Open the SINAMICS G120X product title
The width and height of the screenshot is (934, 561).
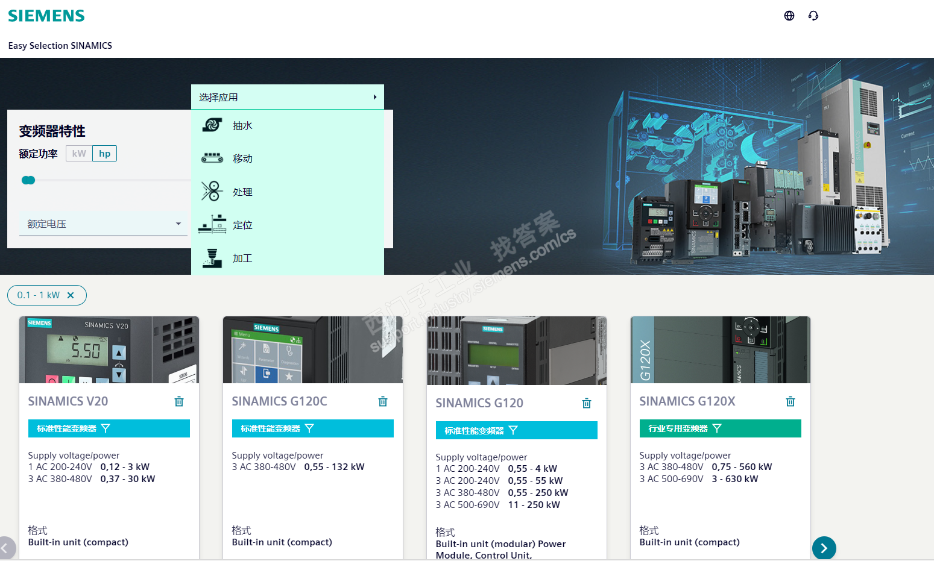tap(687, 401)
